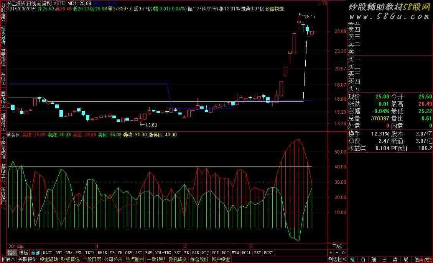Switch indicator to ASI

coord(138,253)
